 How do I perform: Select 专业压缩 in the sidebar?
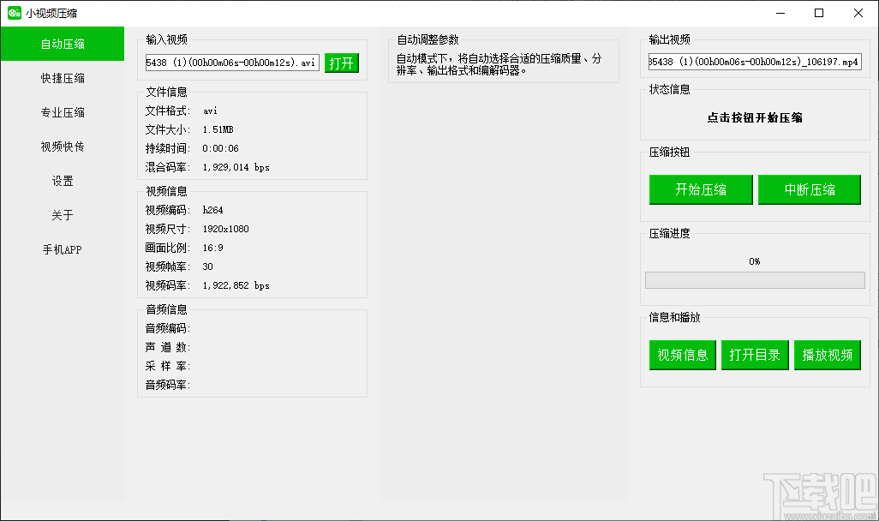[62, 112]
